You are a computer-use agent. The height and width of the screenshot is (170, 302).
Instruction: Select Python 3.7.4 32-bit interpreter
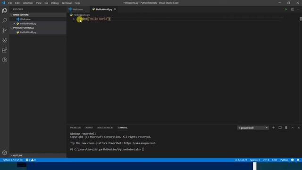(13, 160)
